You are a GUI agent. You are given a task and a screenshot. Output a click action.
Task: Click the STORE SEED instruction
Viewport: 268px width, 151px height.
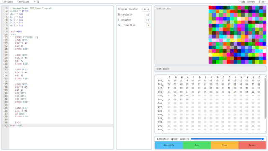point(22,117)
